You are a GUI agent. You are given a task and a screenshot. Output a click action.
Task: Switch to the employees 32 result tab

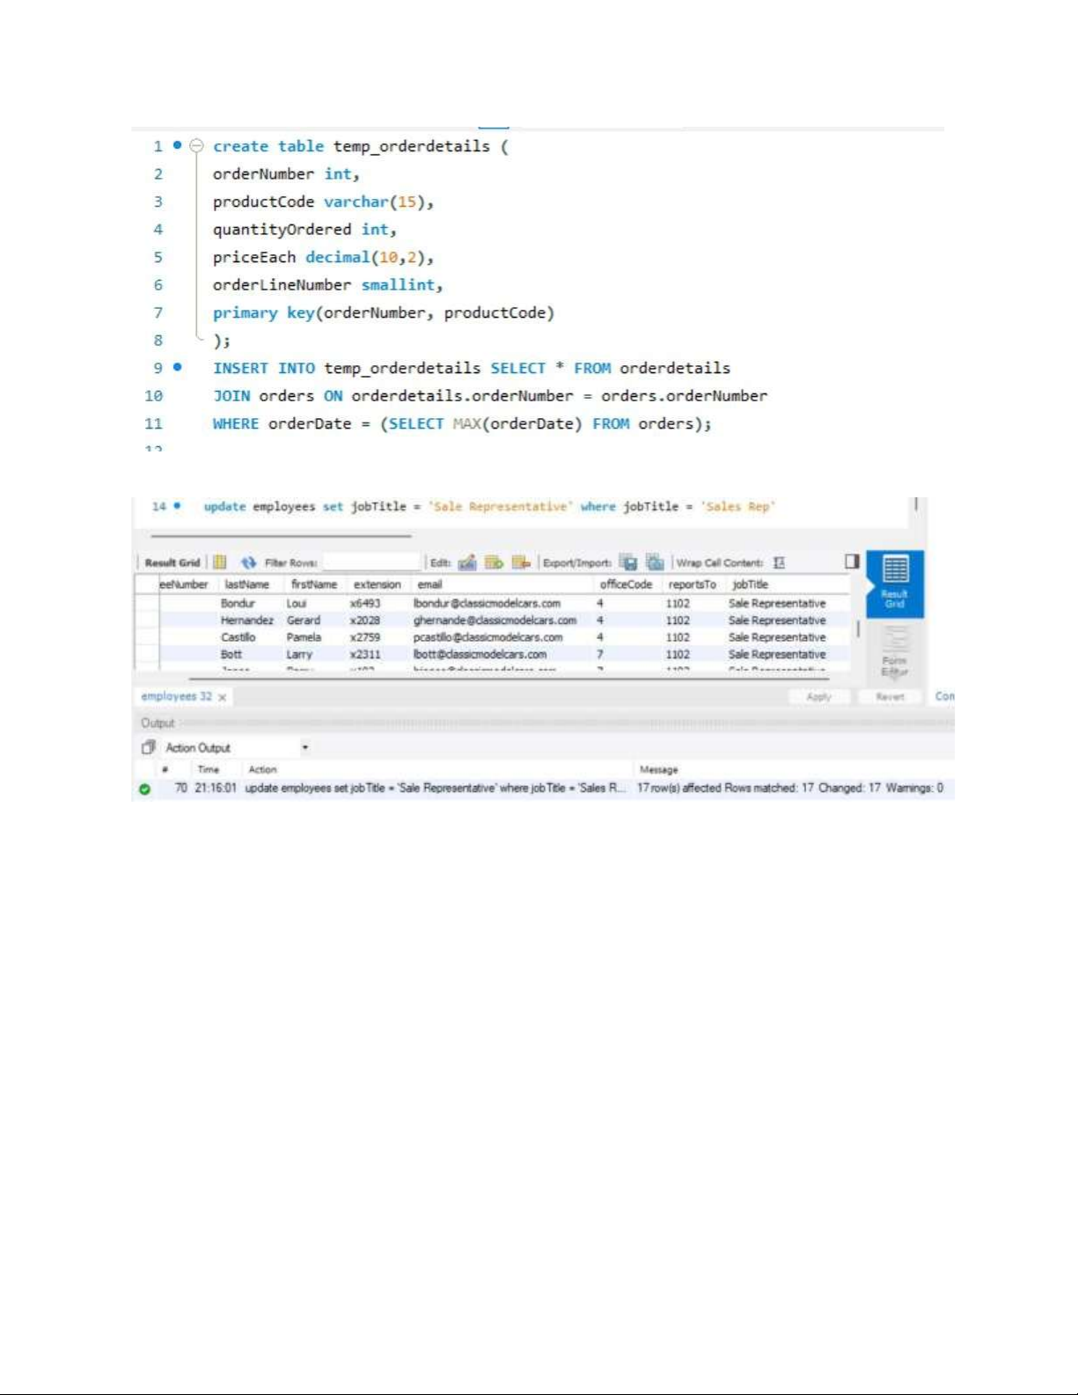click(176, 696)
